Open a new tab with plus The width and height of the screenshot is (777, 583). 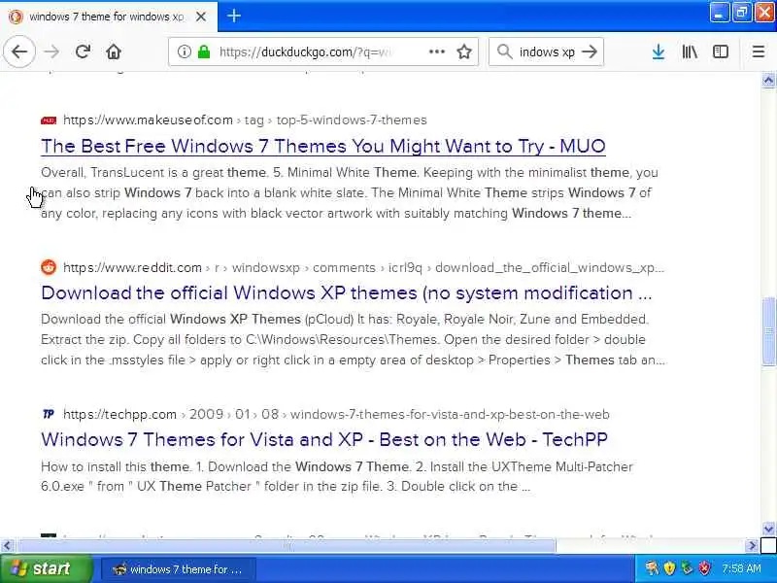(234, 17)
